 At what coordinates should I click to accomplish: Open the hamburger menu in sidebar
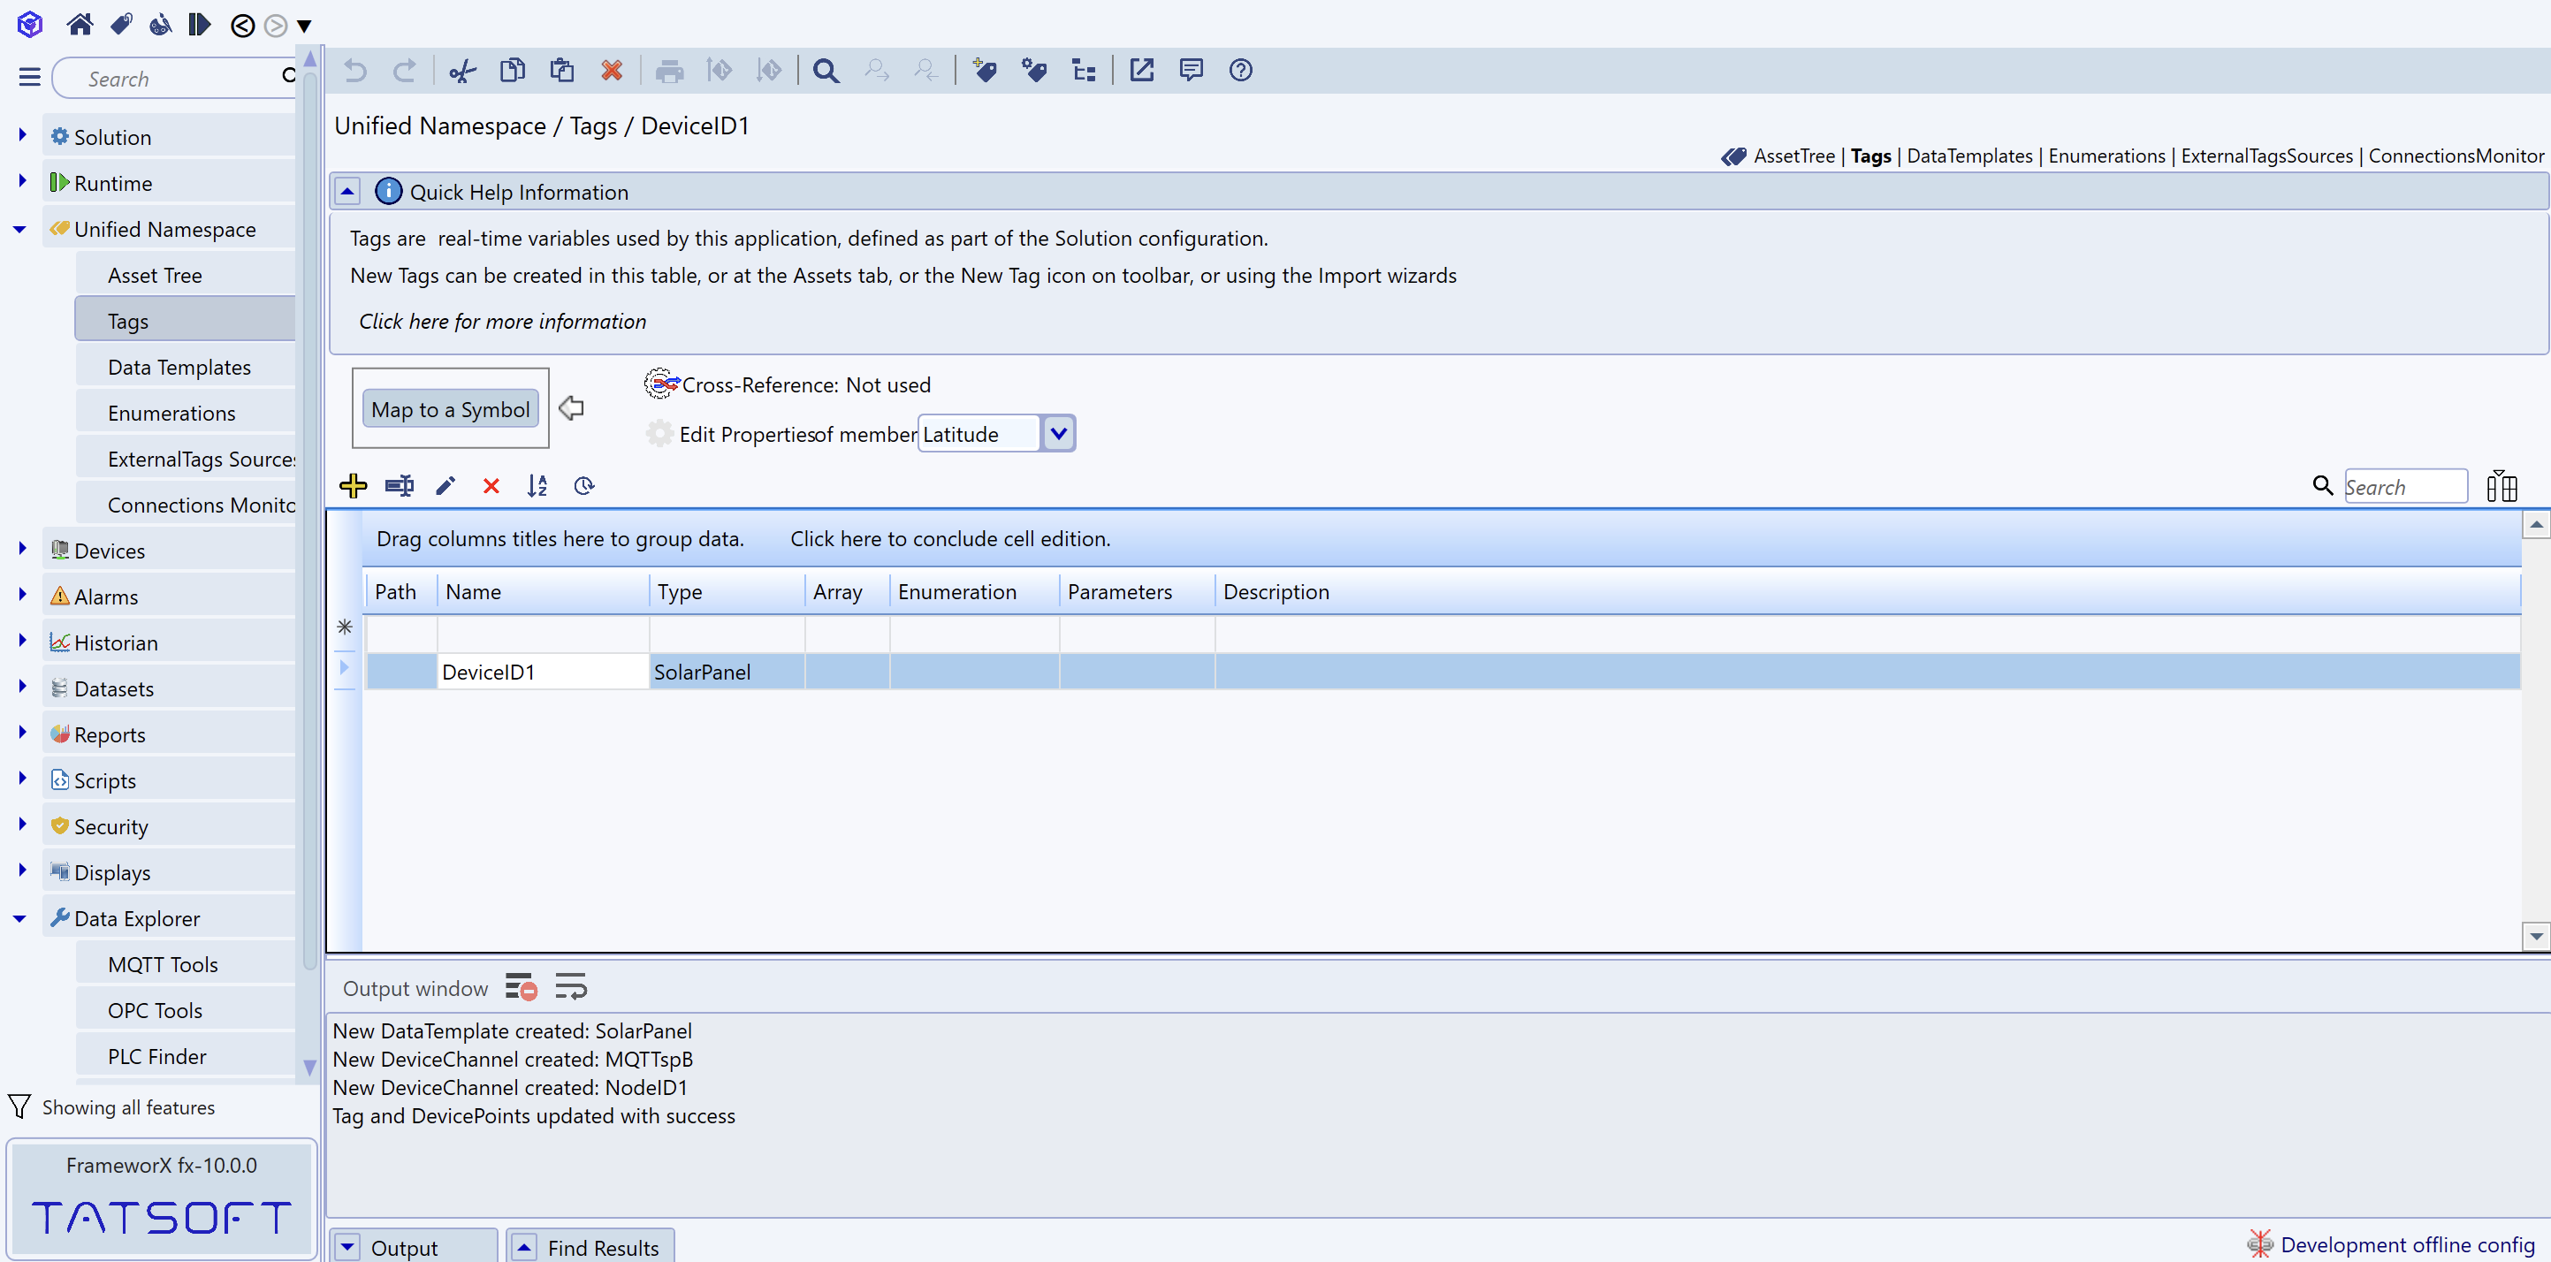30,77
